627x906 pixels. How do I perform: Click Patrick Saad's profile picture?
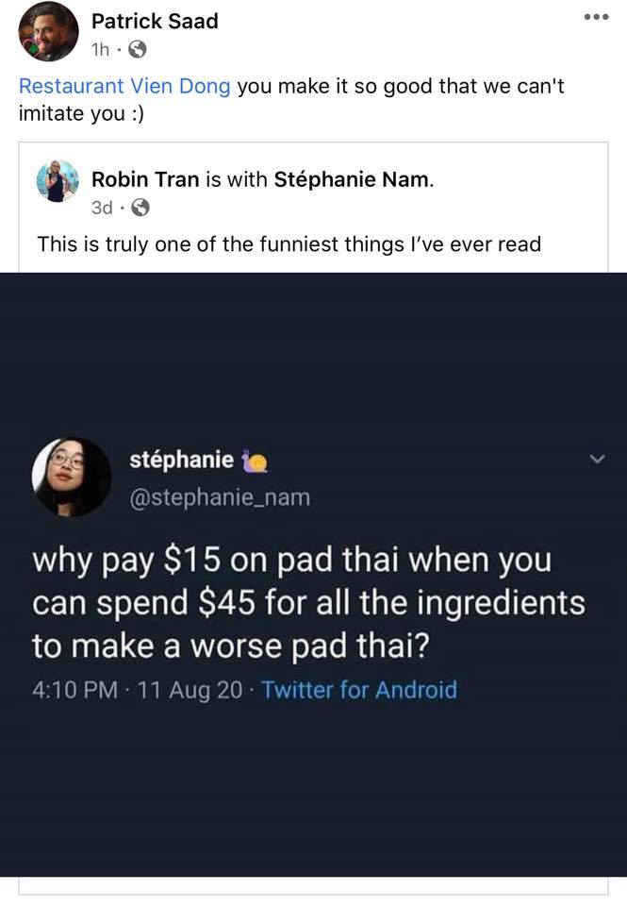48,31
